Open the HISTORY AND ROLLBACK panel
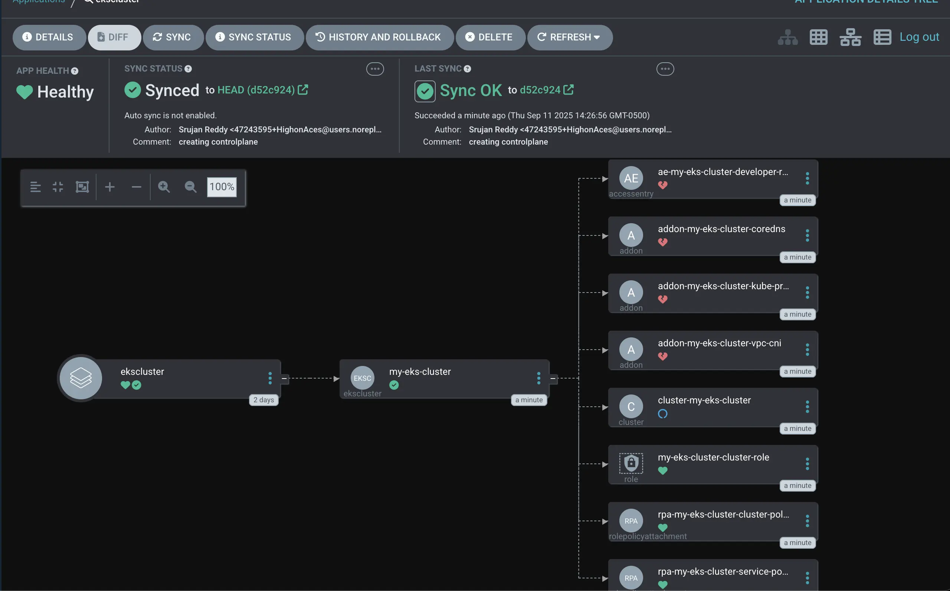Screen dimensions: 950x591 (x=379, y=37)
